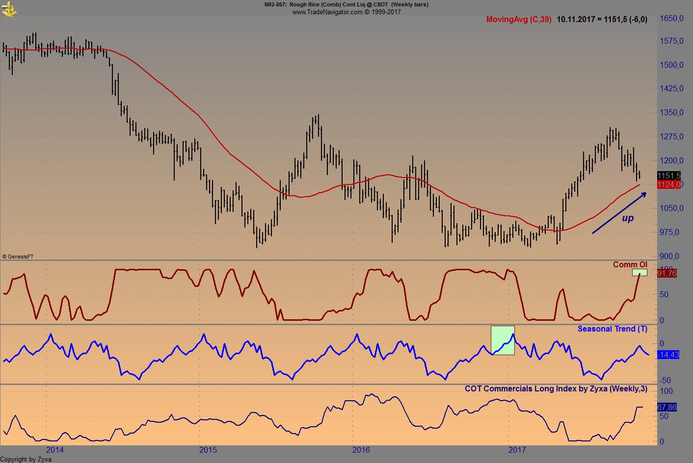Image resolution: width=693 pixels, height=463 pixels.
Task: Click the 1425,0 price axis label
Action: [x=671, y=89]
